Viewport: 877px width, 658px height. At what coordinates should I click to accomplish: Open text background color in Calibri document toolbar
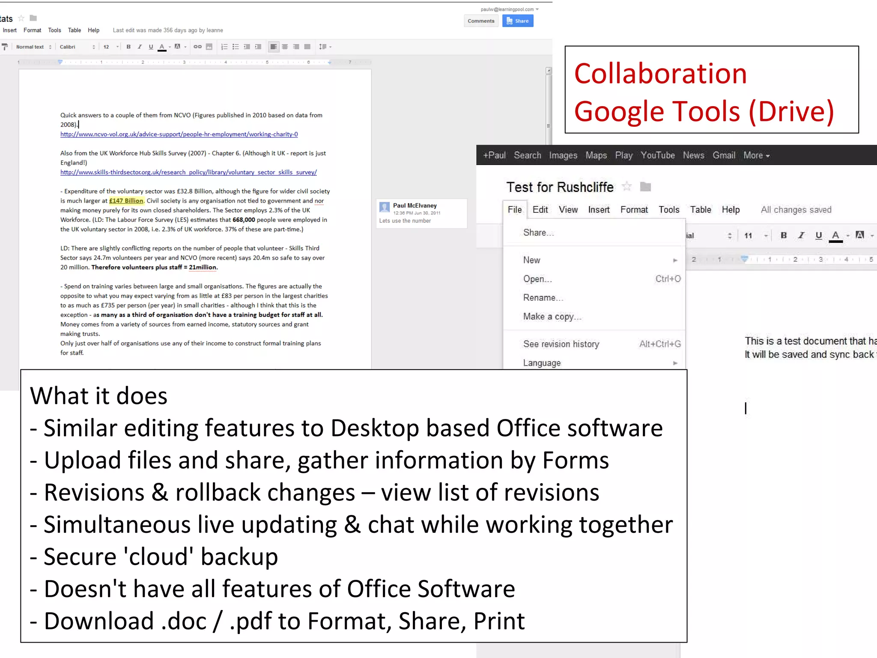(x=180, y=47)
